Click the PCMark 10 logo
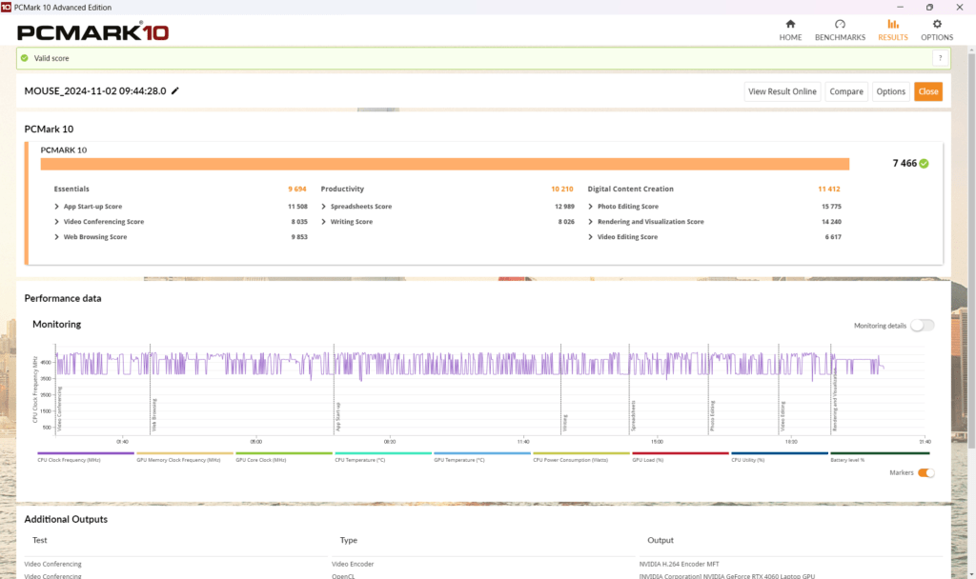The image size is (976, 579). point(93,32)
